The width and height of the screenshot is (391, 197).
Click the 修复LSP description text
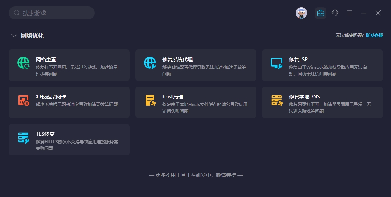click(328, 70)
